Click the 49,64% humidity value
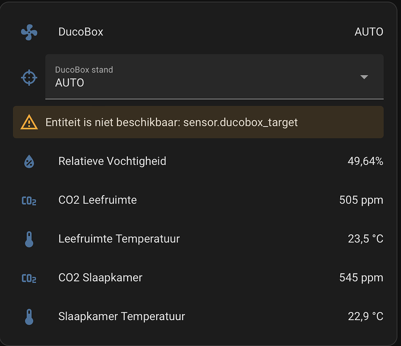Viewport: 401px width, 346px height. coord(365,161)
